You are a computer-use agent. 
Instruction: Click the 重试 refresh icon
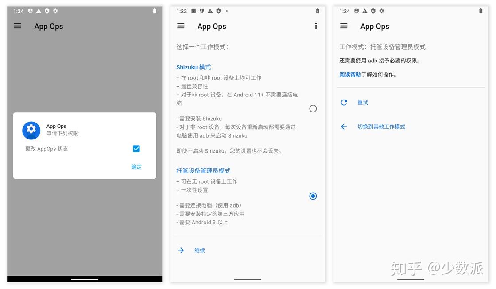pos(344,102)
